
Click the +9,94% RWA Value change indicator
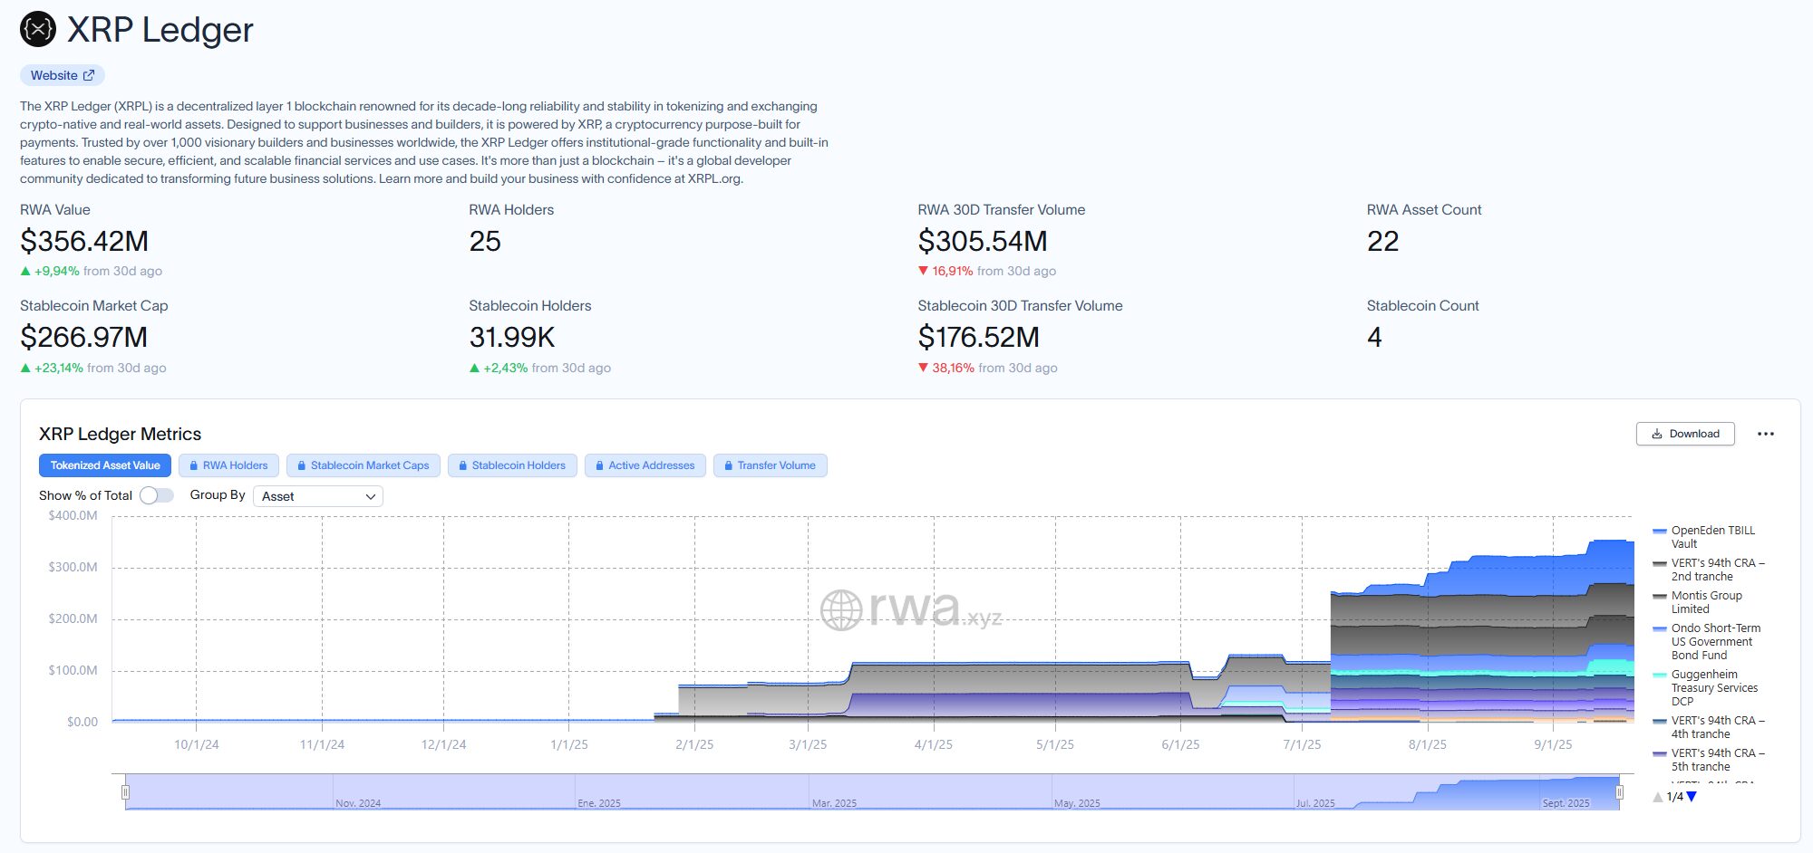pyautogui.click(x=50, y=271)
